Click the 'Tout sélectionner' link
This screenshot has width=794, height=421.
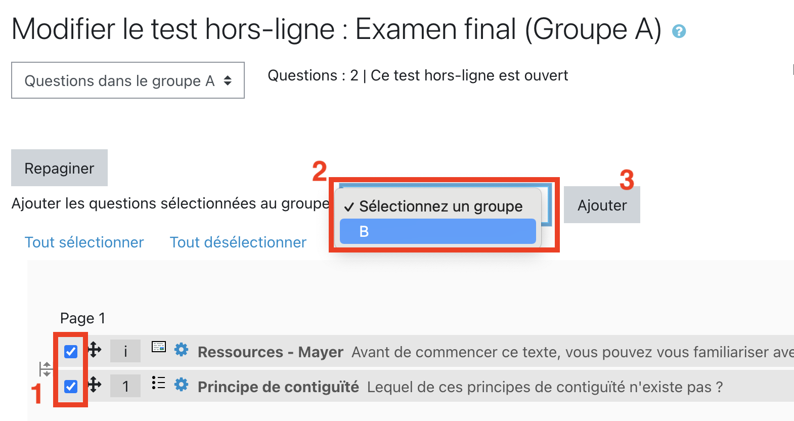point(84,242)
